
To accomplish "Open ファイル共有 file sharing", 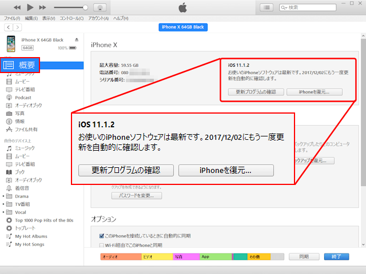I will 26,130.
